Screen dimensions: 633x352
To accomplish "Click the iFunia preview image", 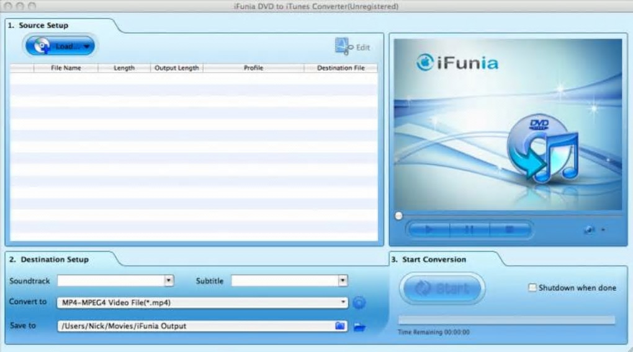I will (508, 124).
